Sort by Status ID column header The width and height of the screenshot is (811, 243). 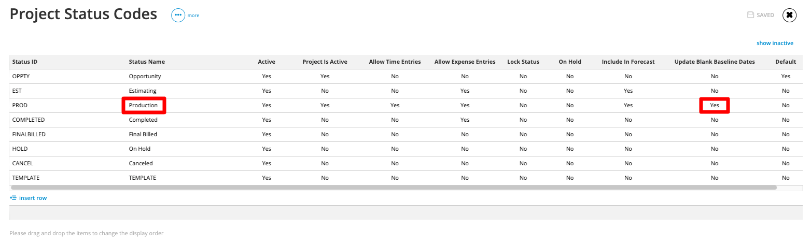tap(24, 62)
